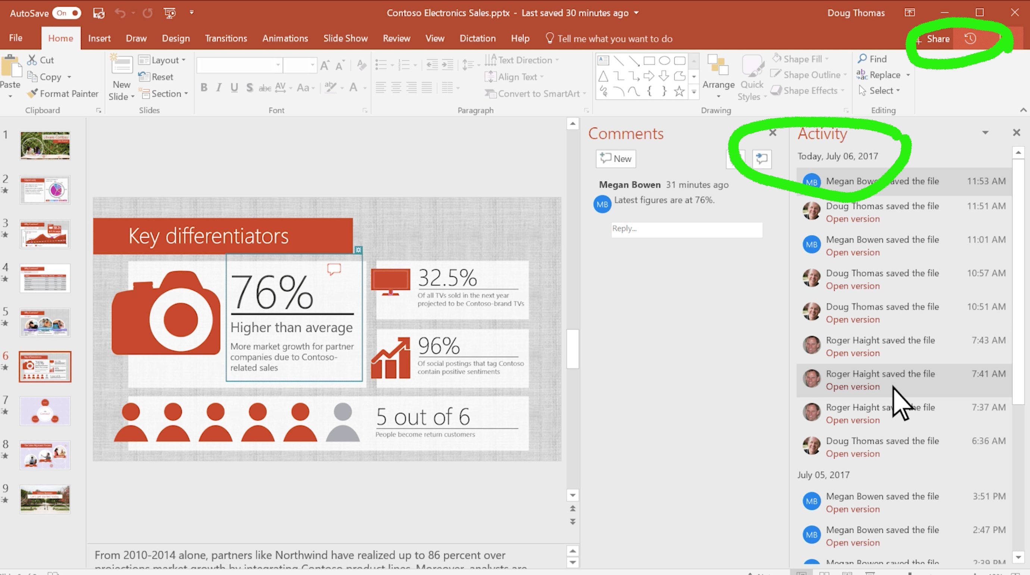Toggle AutoSave on/off switch
Screen dimensions: 1030x575
click(66, 12)
